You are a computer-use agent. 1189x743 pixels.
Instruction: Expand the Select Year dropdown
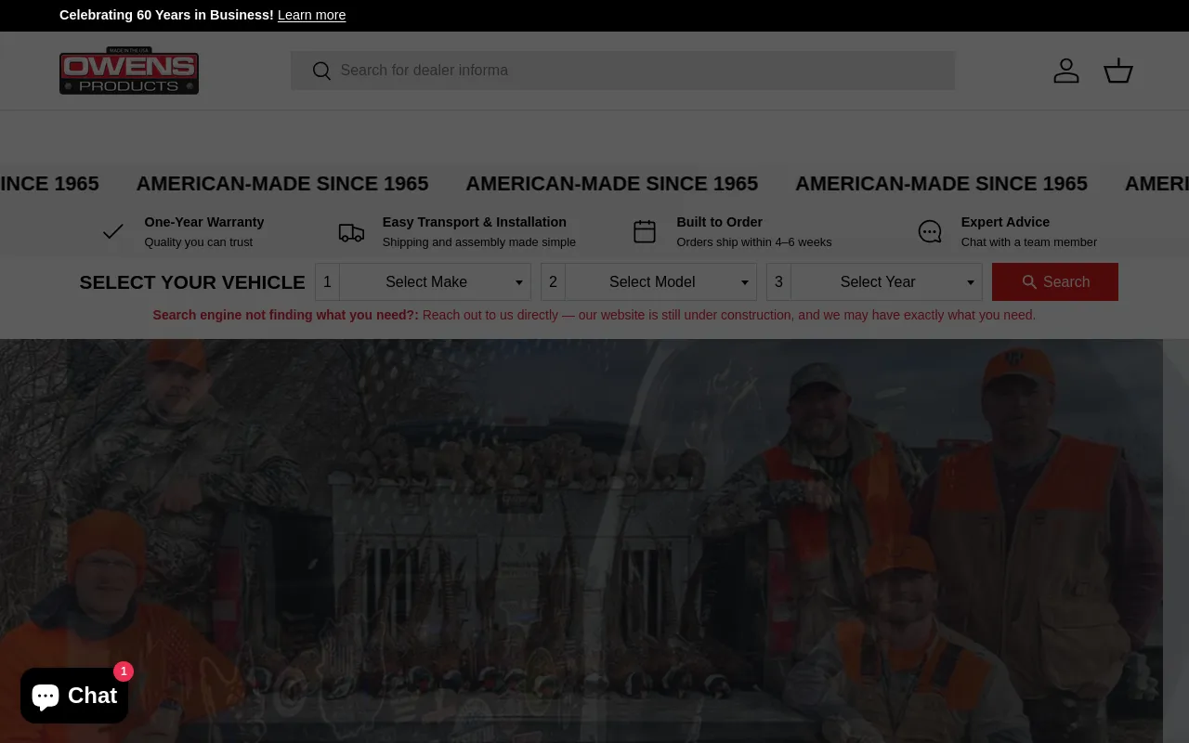[885, 282]
